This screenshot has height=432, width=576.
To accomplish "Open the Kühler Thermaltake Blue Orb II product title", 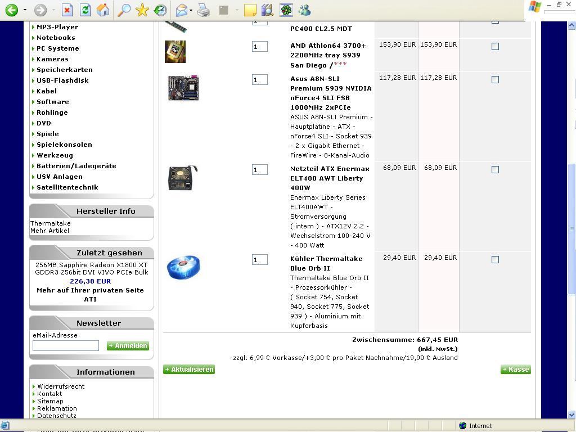I will coord(326,263).
